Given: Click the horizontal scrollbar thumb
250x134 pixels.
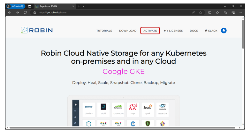Looking at the screenshot, I should (122, 128).
